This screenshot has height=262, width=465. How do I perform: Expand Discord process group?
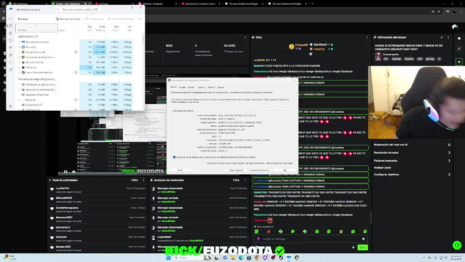(x=19, y=47)
